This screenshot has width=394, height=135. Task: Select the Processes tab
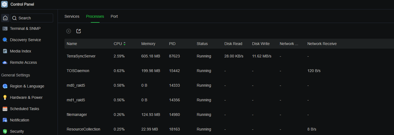(95, 16)
